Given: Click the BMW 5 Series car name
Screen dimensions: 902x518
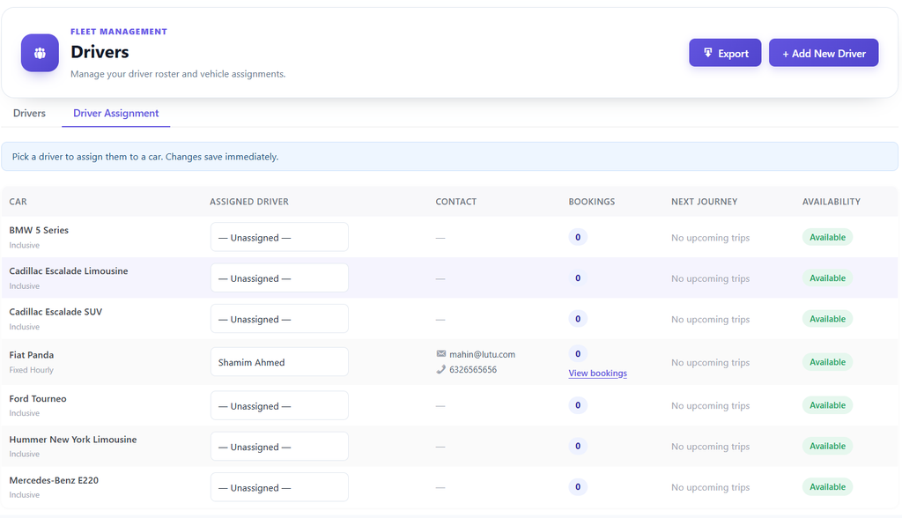Looking at the screenshot, I should click(x=39, y=230).
